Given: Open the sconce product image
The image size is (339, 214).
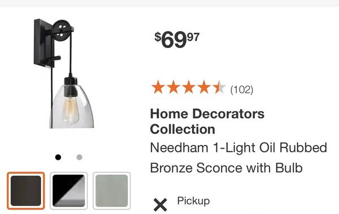Looking at the screenshot, I should 64,73.
